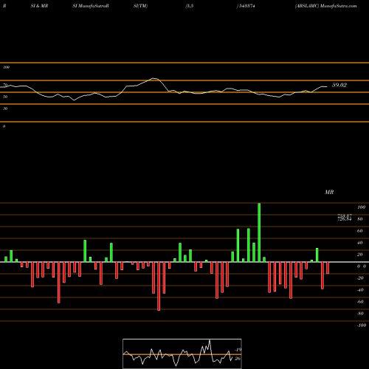Click the MR axis label -60
Viewport: 369px width, 369px height.
360,302
